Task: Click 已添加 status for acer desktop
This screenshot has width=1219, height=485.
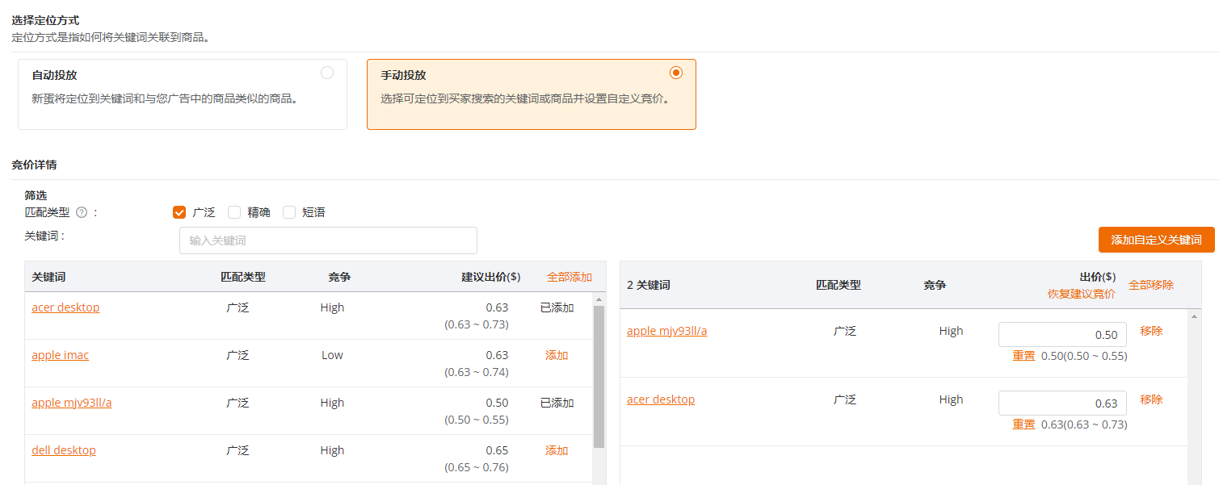Action: (x=557, y=307)
